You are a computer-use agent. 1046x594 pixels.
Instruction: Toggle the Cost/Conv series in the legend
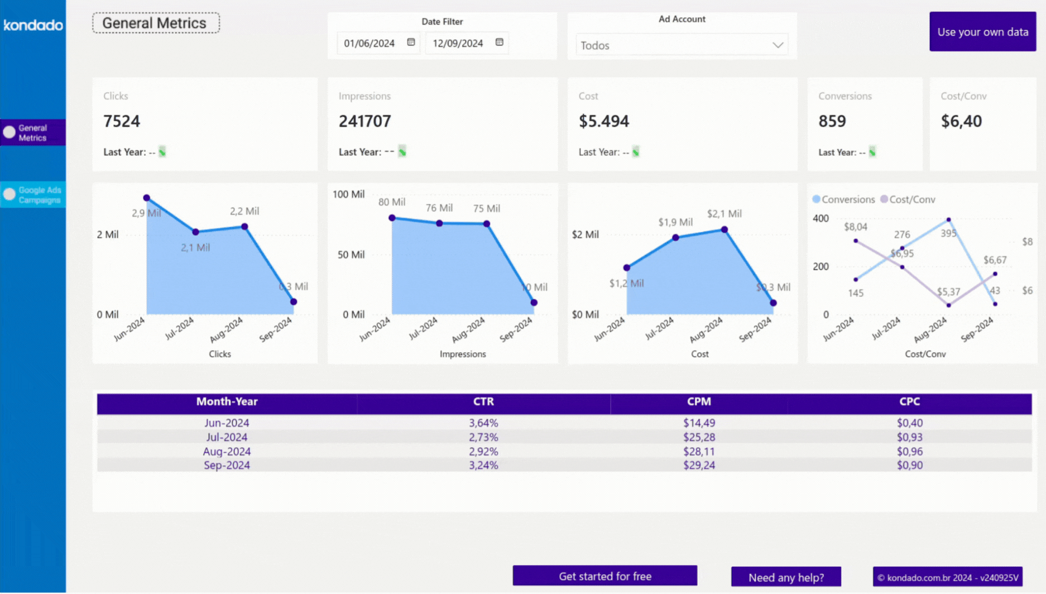[908, 199]
